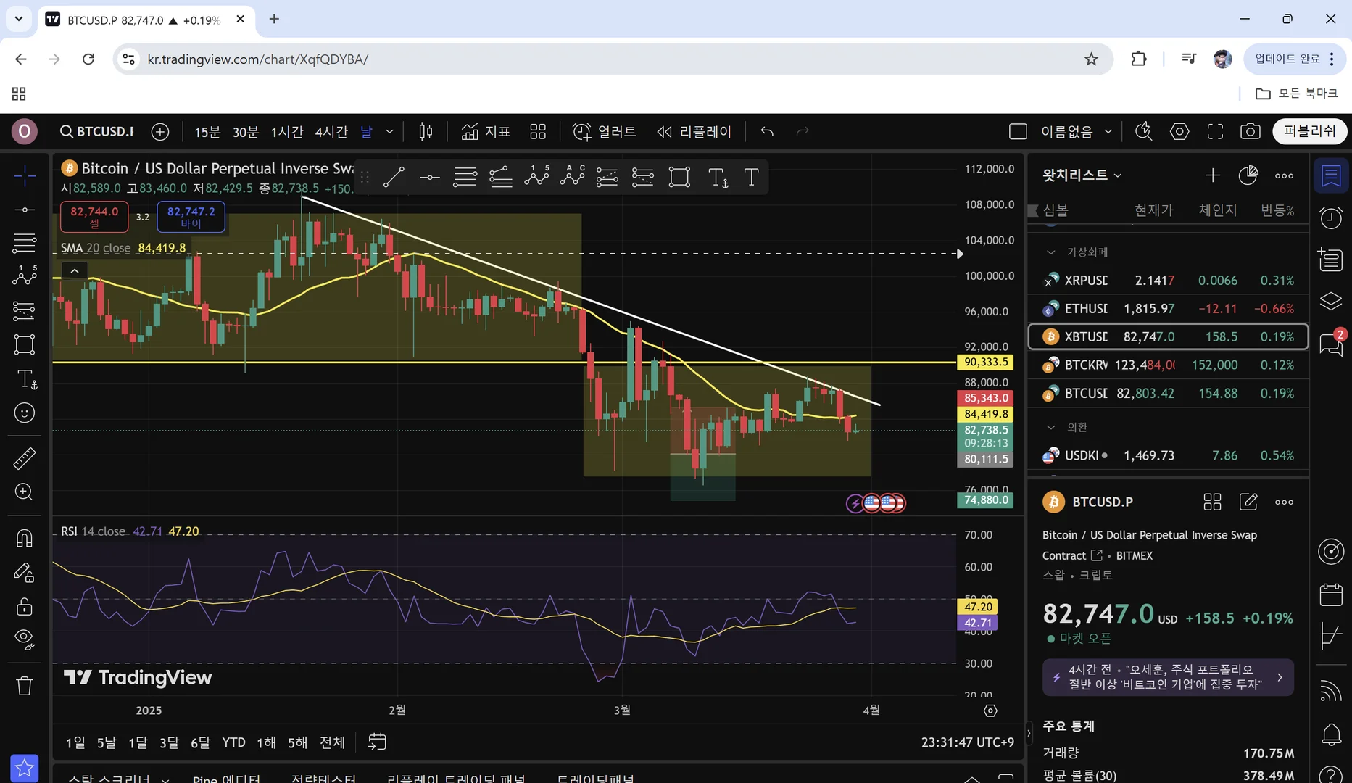The width and height of the screenshot is (1352, 783).
Task: Click the 퍼블리쉬 publish button
Action: [x=1309, y=131]
